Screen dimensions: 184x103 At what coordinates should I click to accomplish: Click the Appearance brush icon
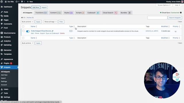click(2, 59)
